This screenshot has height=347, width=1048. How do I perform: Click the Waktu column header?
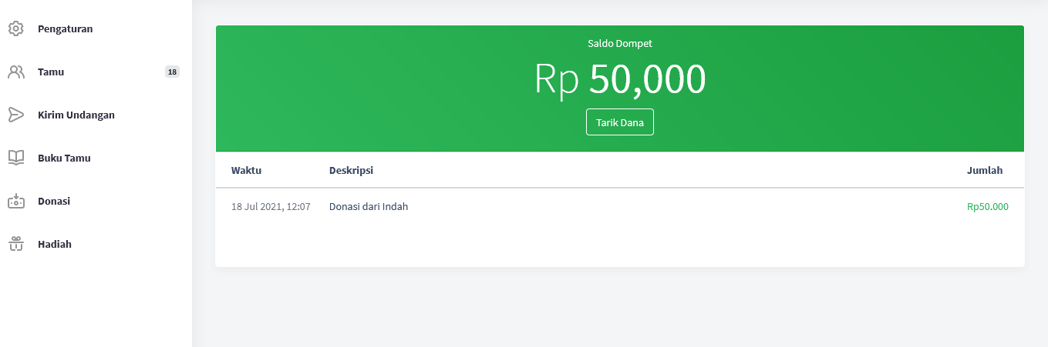click(246, 170)
